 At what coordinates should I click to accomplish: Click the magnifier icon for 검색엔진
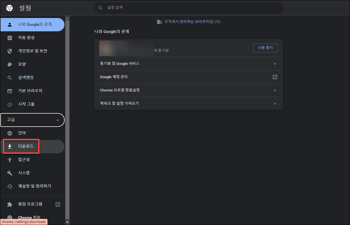10,78
